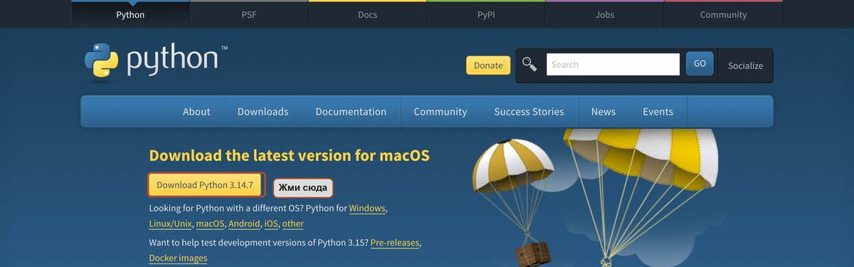Image resolution: width=854 pixels, height=267 pixels.
Task: Click the yellow Donate button
Action: 488,65
